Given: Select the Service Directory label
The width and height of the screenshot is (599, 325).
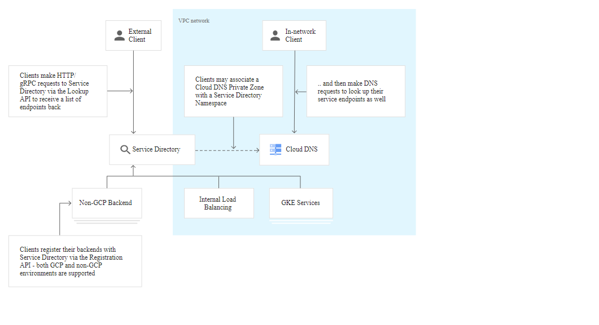Looking at the screenshot, I should coord(156,149).
